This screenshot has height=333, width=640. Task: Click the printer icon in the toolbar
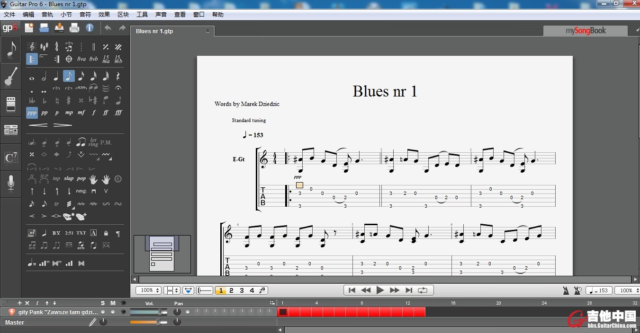(74, 28)
